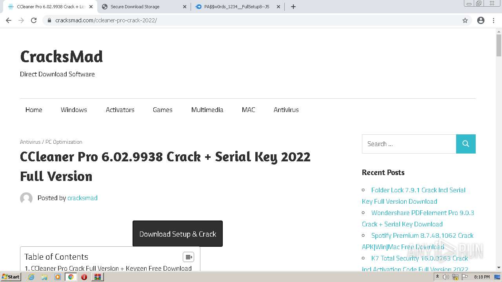Image resolution: width=502 pixels, height=282 pixels.
Task: Open the Opera icon on the taskbar
Action: [84, 277]
